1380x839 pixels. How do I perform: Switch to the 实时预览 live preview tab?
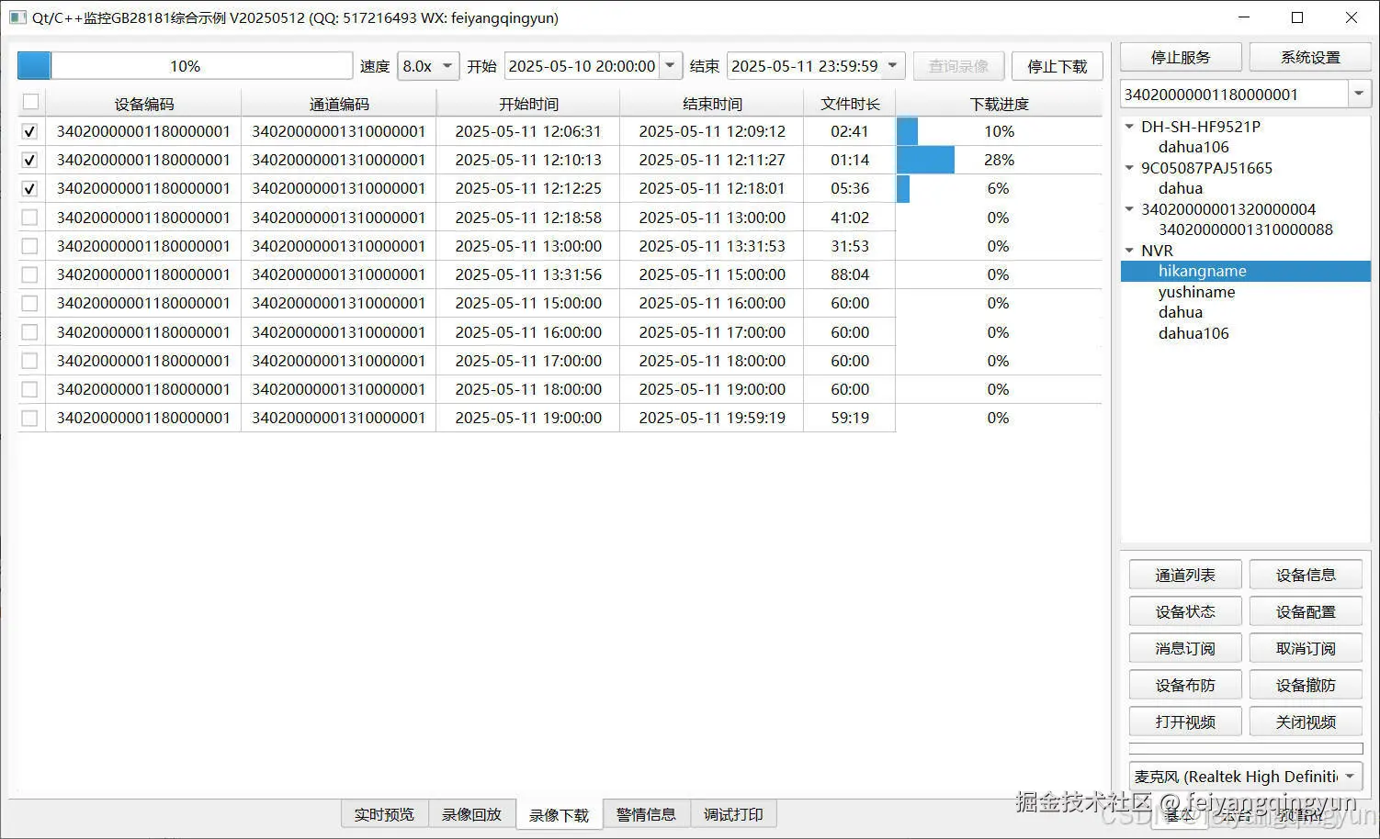pyautogui.click(x=384, y=813)
